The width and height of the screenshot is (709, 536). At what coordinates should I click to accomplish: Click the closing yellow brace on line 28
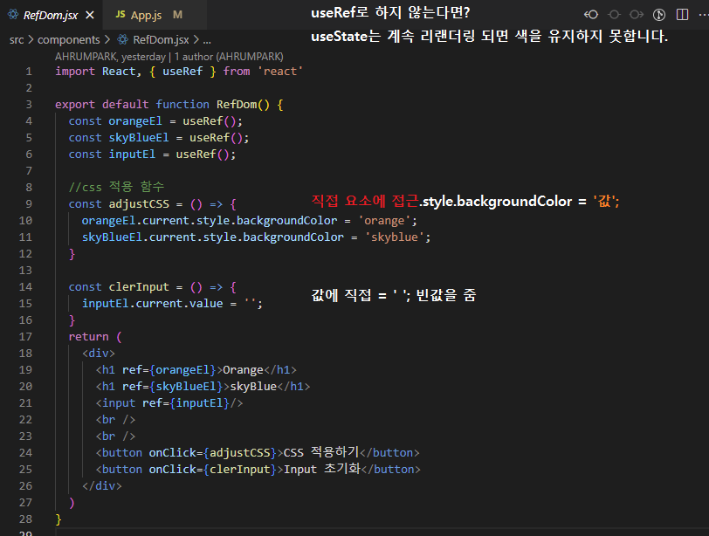point(59,519)
